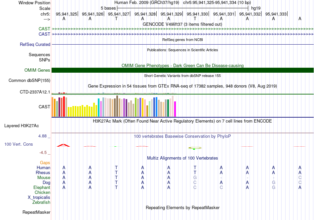Open the Layered H3K27Ac track label
This screenshot has width=314, height=220.
(21, 126)
